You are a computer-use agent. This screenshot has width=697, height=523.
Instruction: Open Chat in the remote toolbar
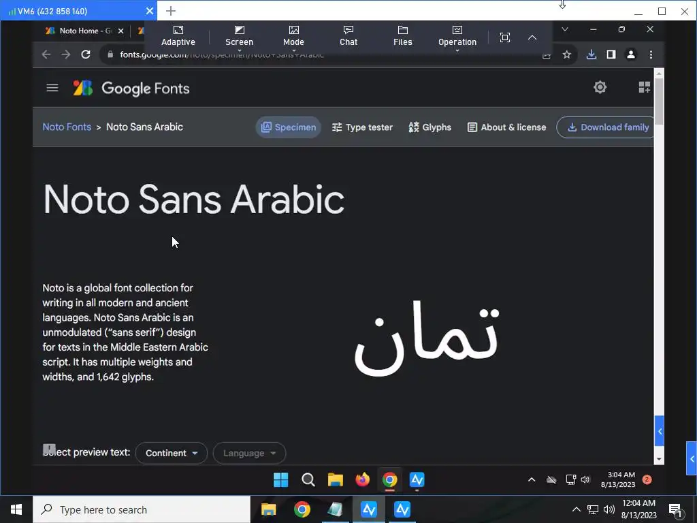tap(348, 36)
